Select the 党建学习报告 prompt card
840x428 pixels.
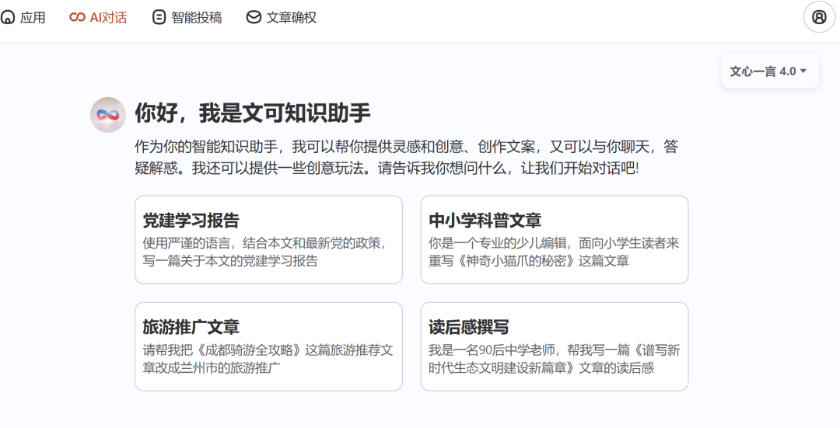[268, 240]
